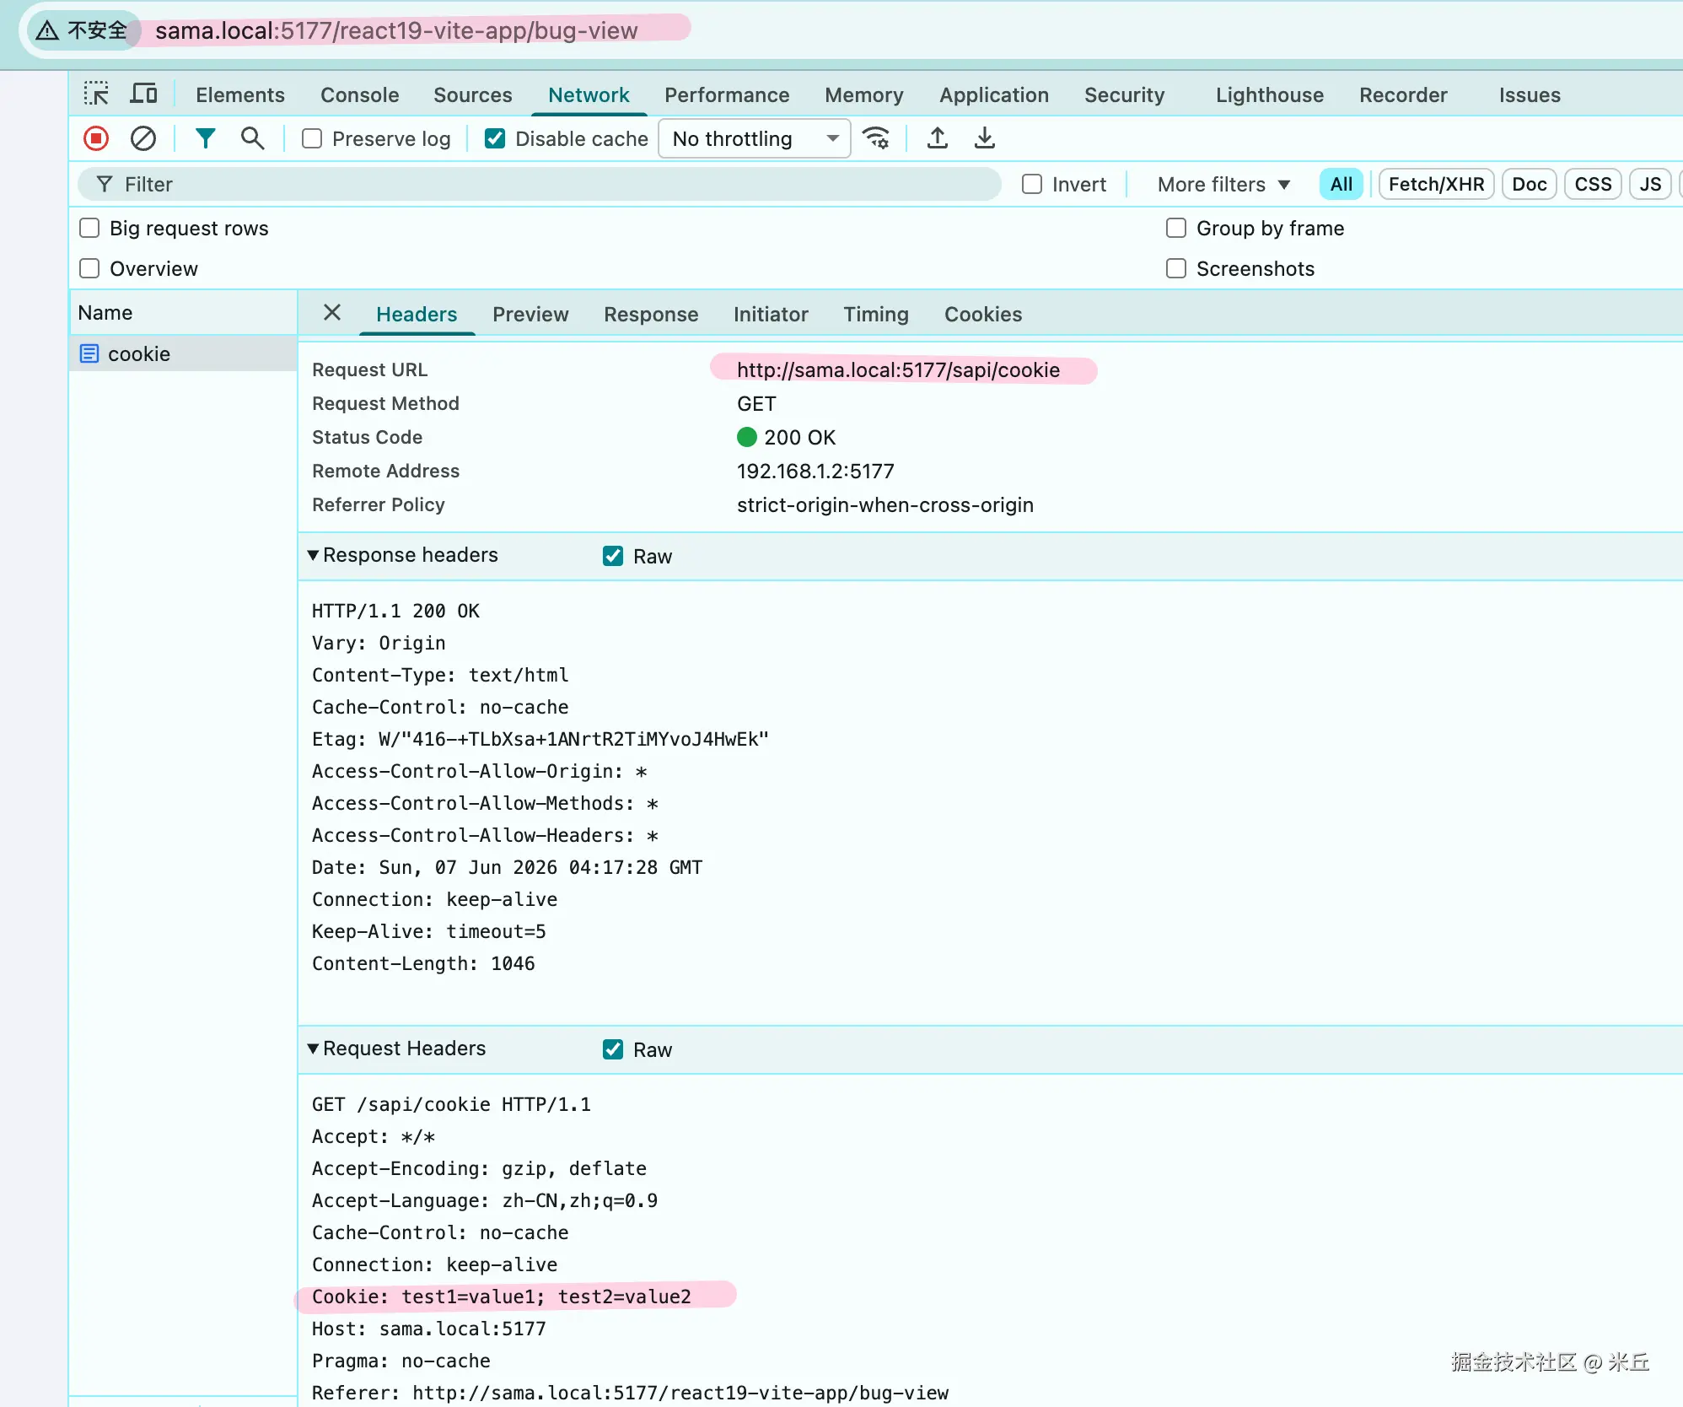The image size is (1683, 1407).
Task: Activate the inspect element picker icon
Action: coord(96,94)
